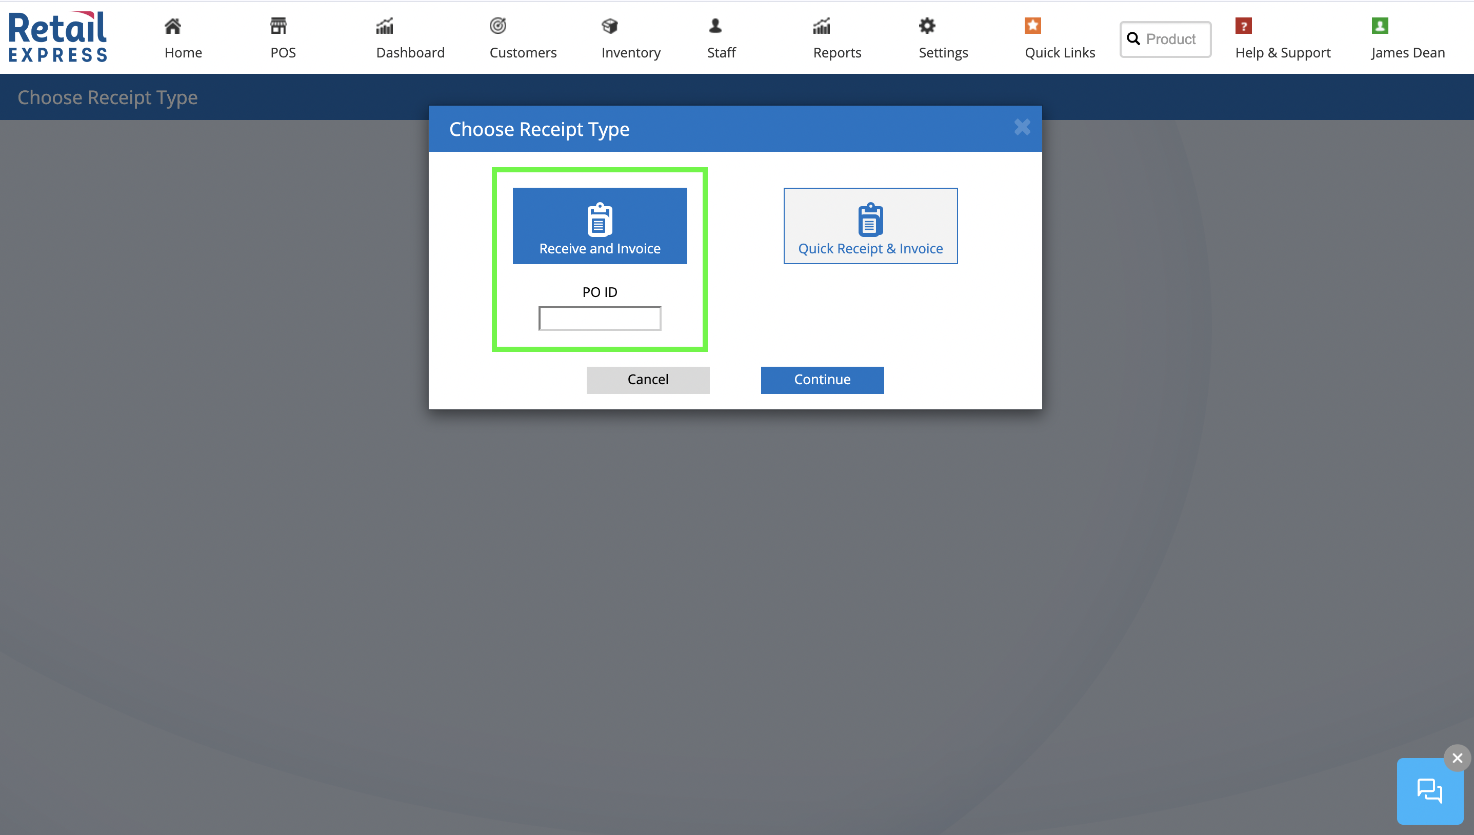Open the POS storefront icon
The width and height of the screenshot is (1474, 835).
tap(278, 26)
